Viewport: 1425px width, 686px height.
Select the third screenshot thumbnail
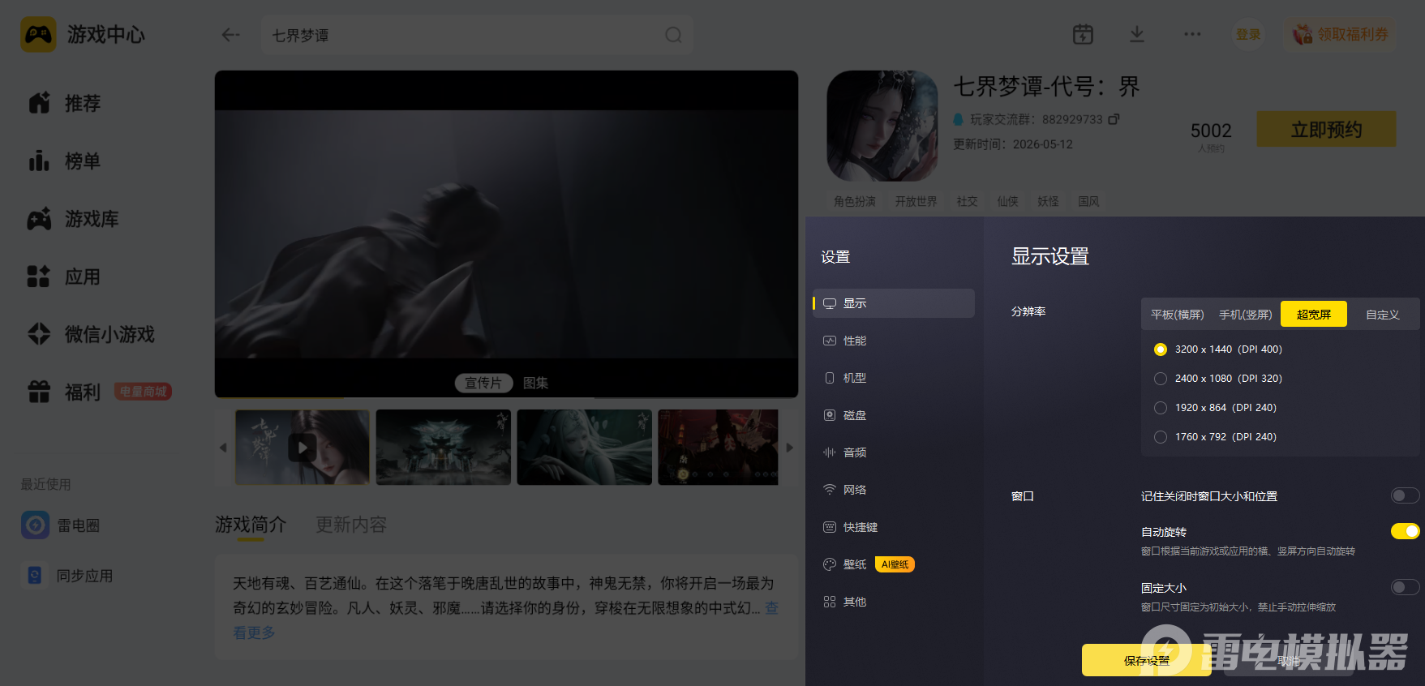[585, 448]
